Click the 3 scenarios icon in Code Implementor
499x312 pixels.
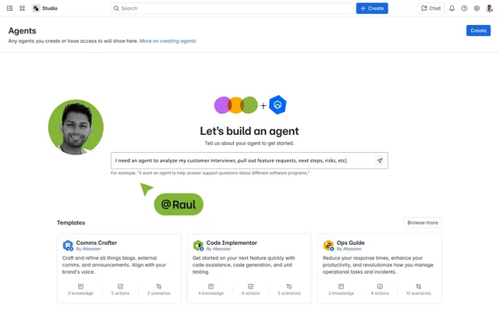[289, 286]
